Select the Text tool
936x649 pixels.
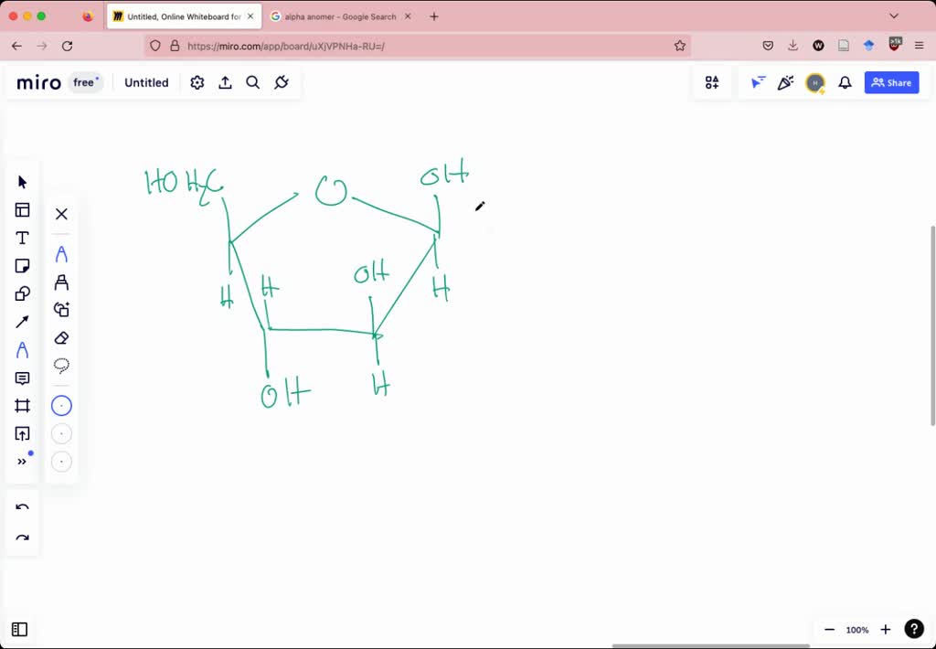pos(22,237)
